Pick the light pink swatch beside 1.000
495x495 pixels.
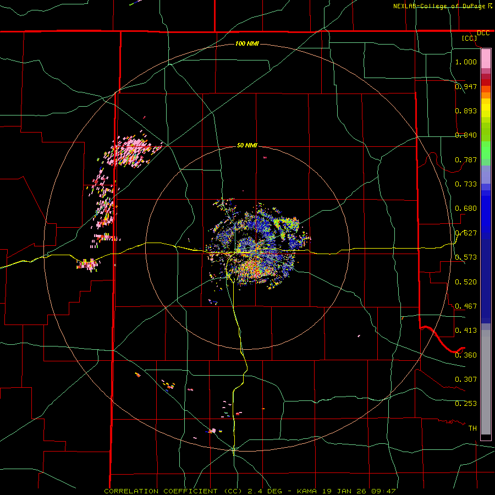(x=486, y=59)
